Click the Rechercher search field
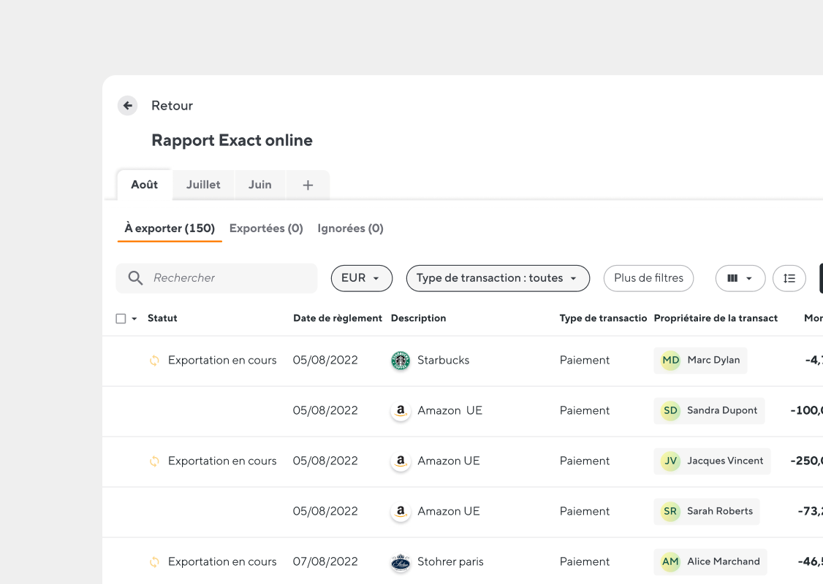The height and width of the screenshot is (584, 823). (216, 278)
